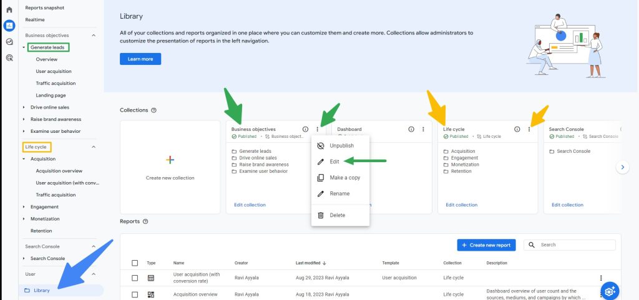639x300 pixels.
Task: Click the Library folder icon in sidebar
Action: (x=27, y=290)
